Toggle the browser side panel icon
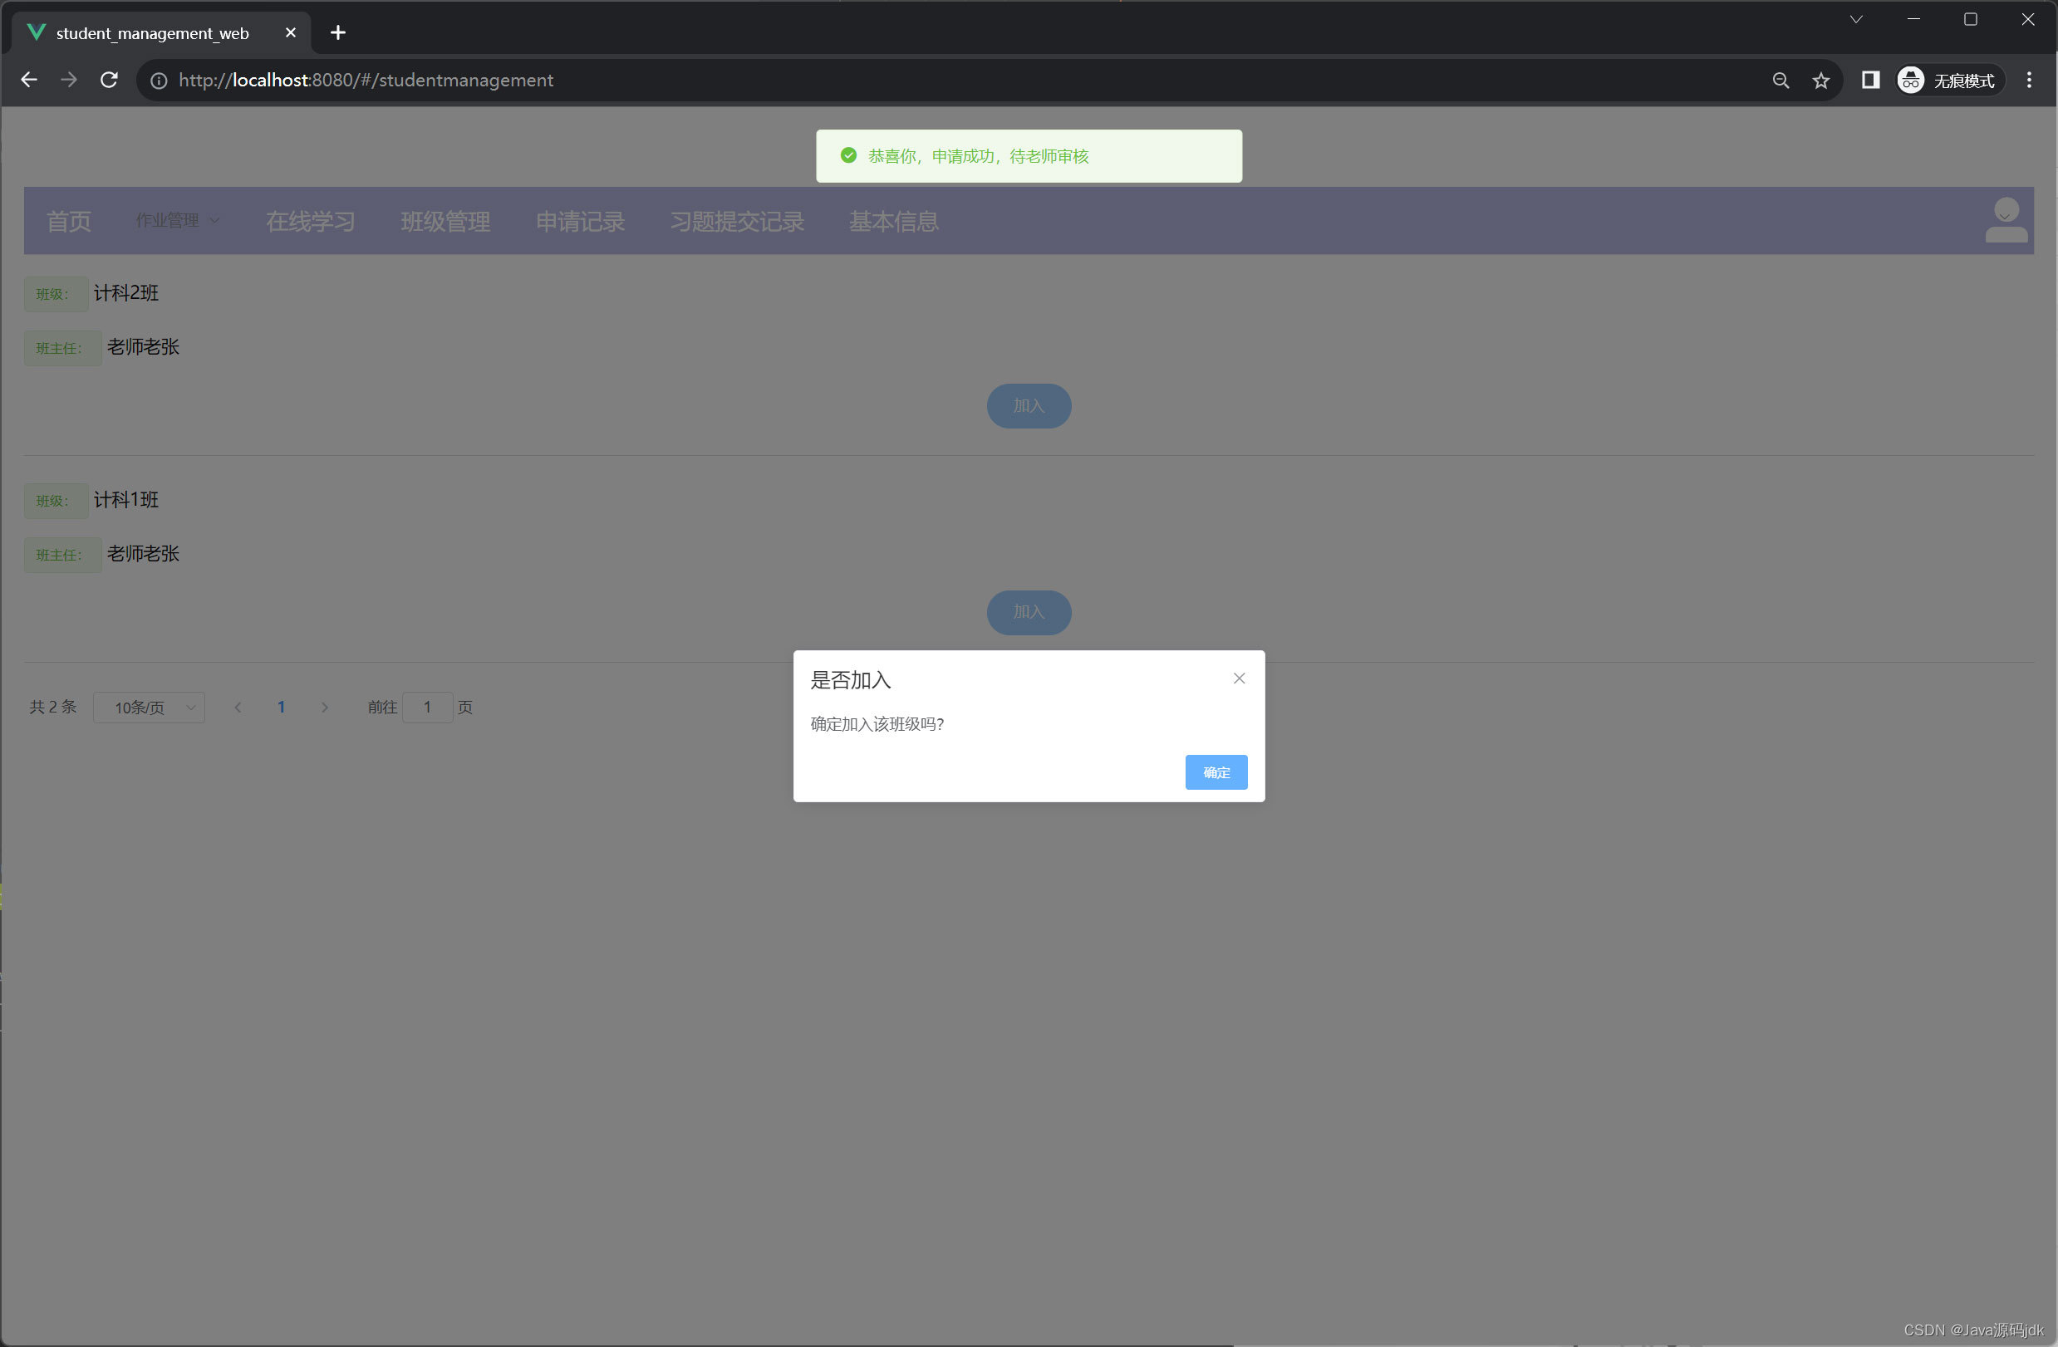The width and height of the screenshot is (2058, 1347). point(1869,81)
